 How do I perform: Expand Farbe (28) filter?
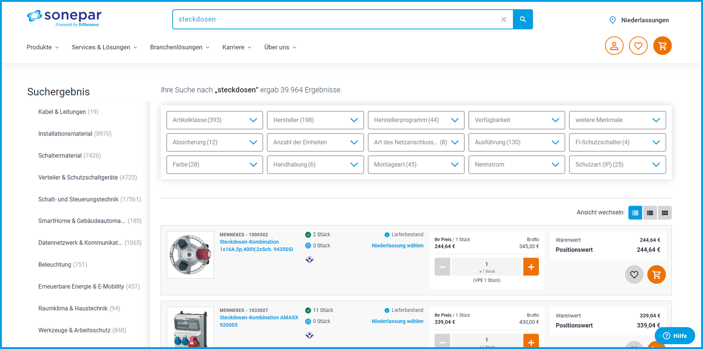[x=214, y=164]
